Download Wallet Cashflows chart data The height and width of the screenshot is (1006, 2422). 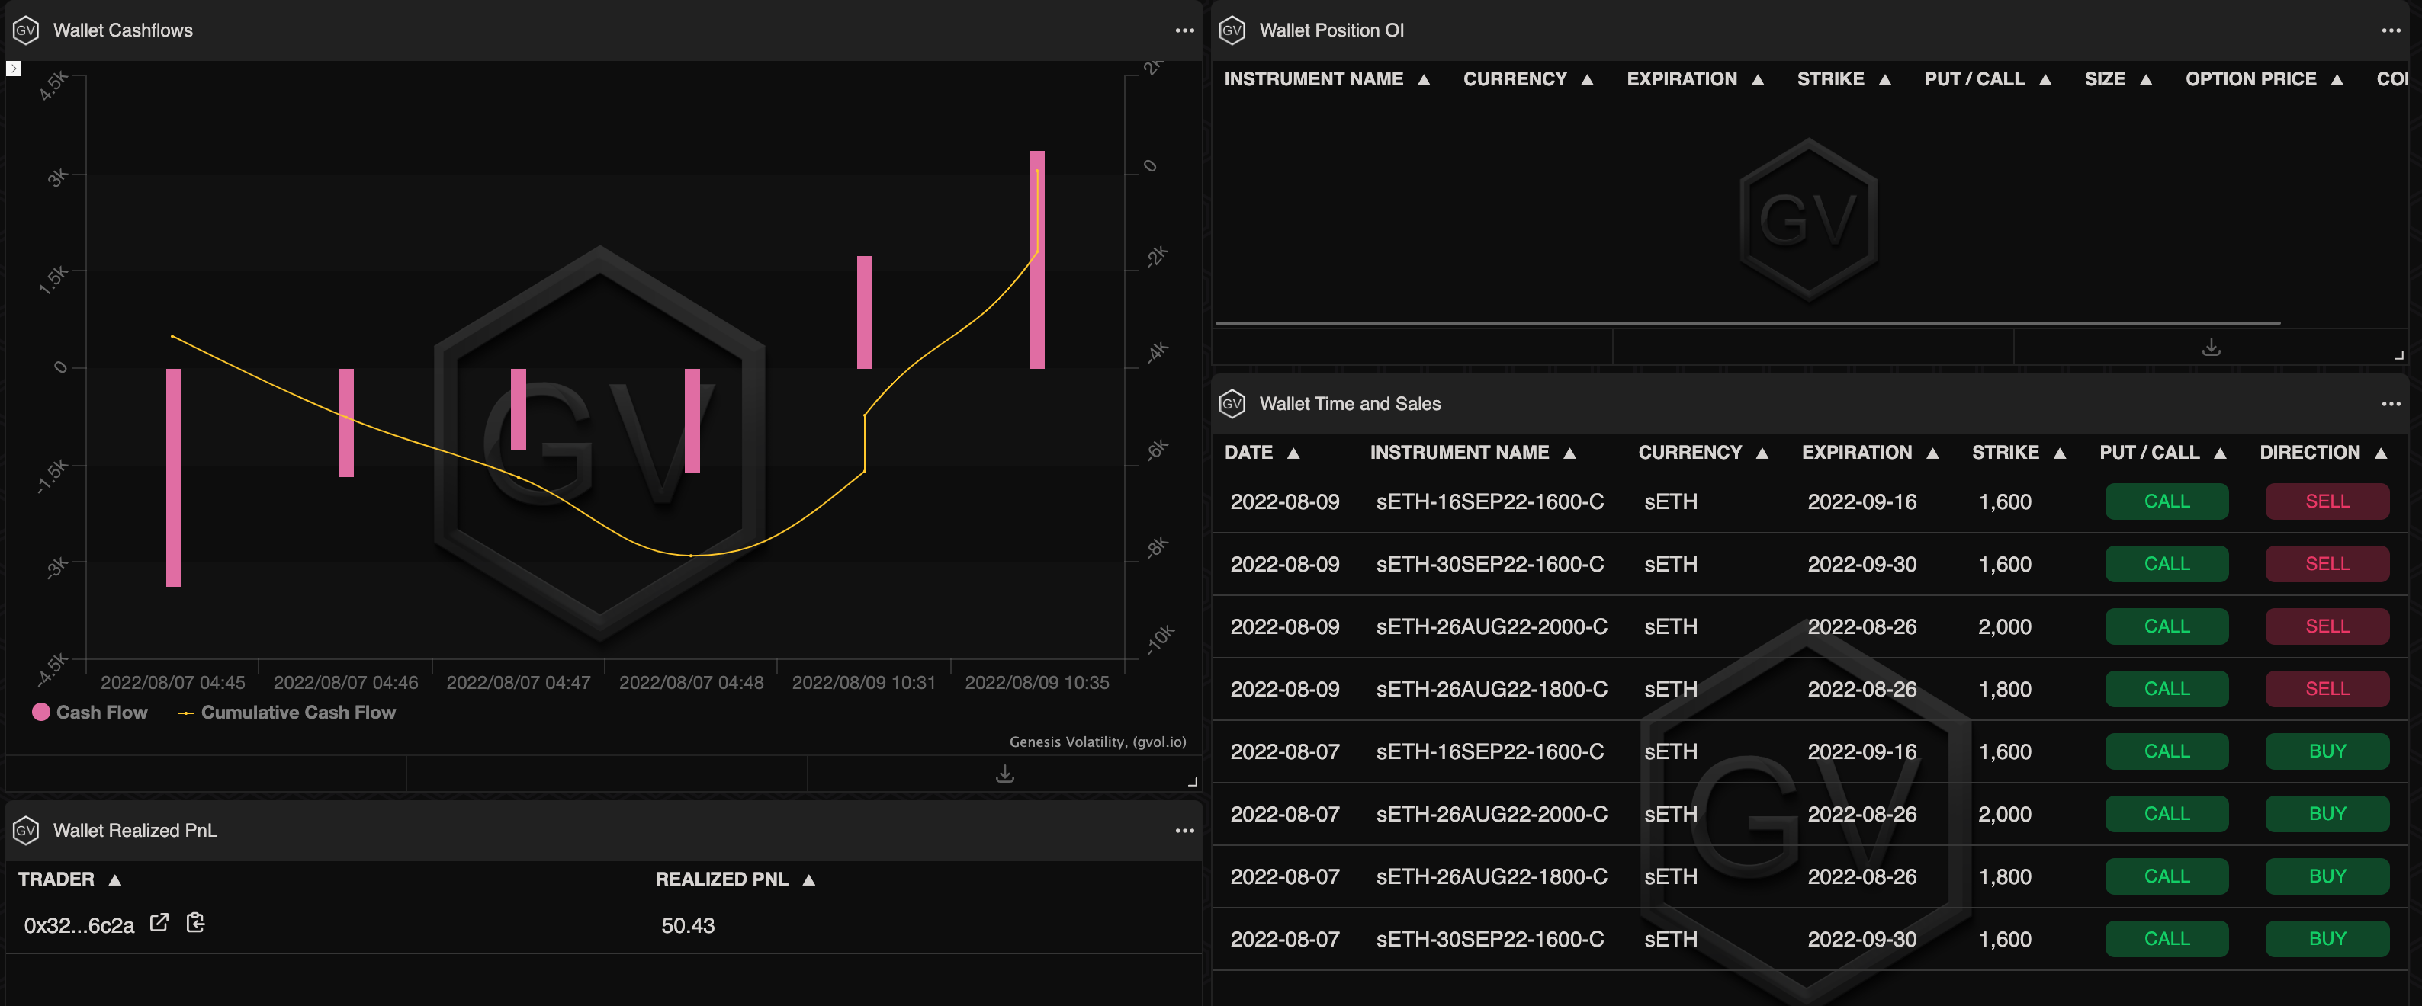(1004, 773)
